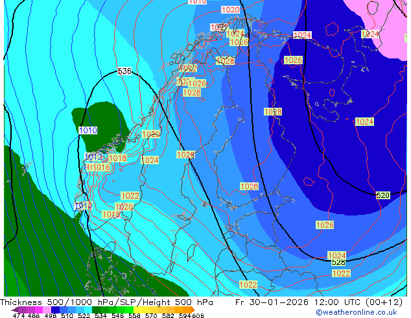Click the legend value 594
Image resolution: width=411 pixels, height=318 pixels.
point(185,315)
